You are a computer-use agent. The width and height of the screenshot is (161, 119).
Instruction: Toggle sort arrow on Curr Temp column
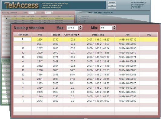[x=79, y=35]
